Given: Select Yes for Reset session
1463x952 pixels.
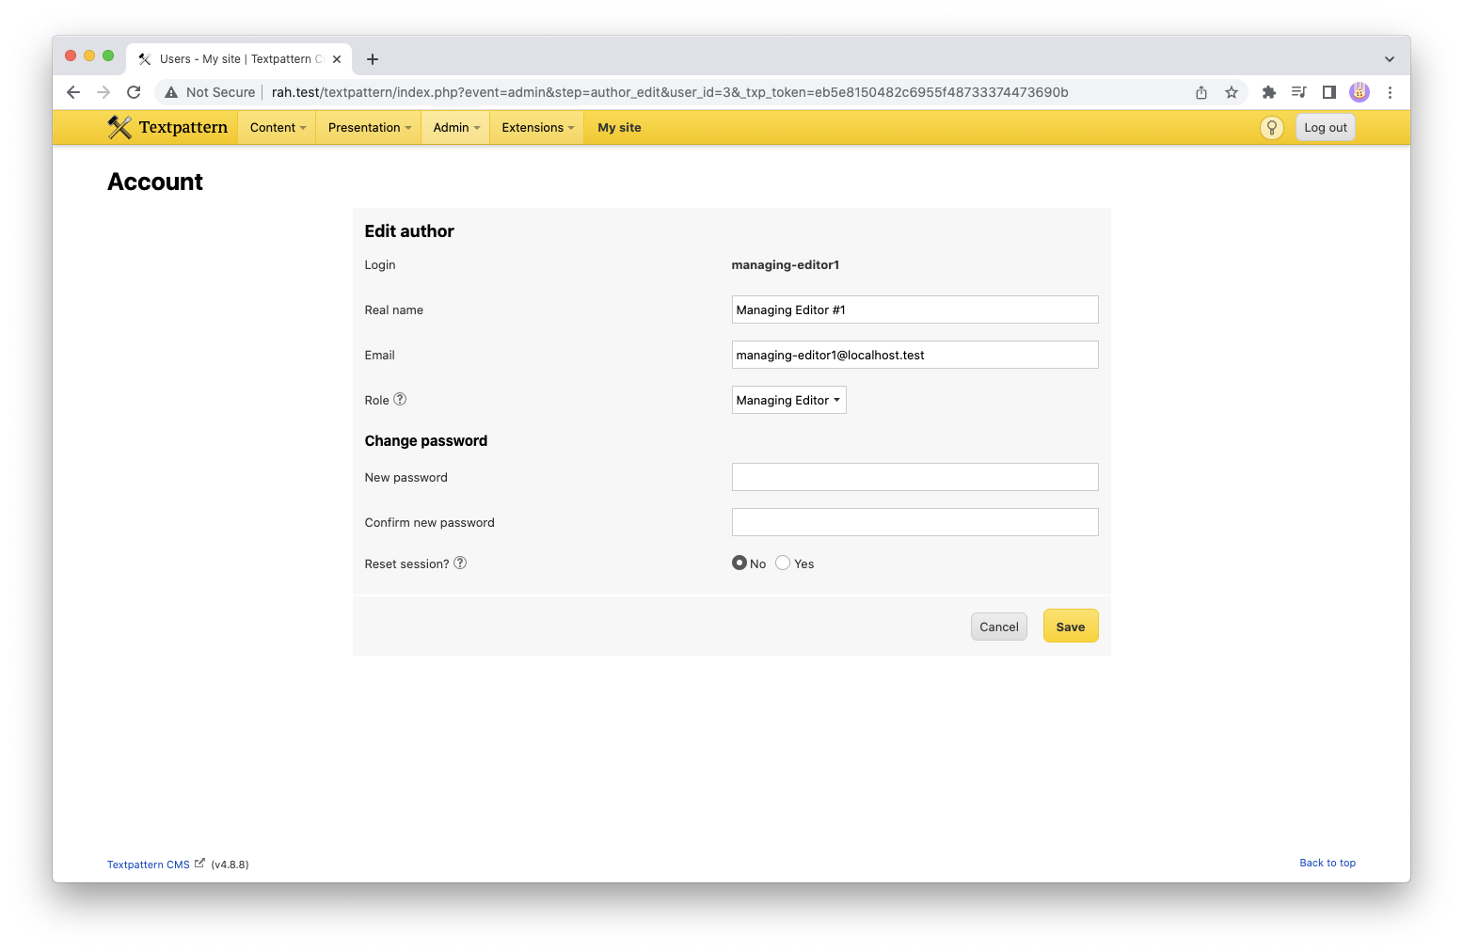Looking at the screenshot, I should [783, 563].
